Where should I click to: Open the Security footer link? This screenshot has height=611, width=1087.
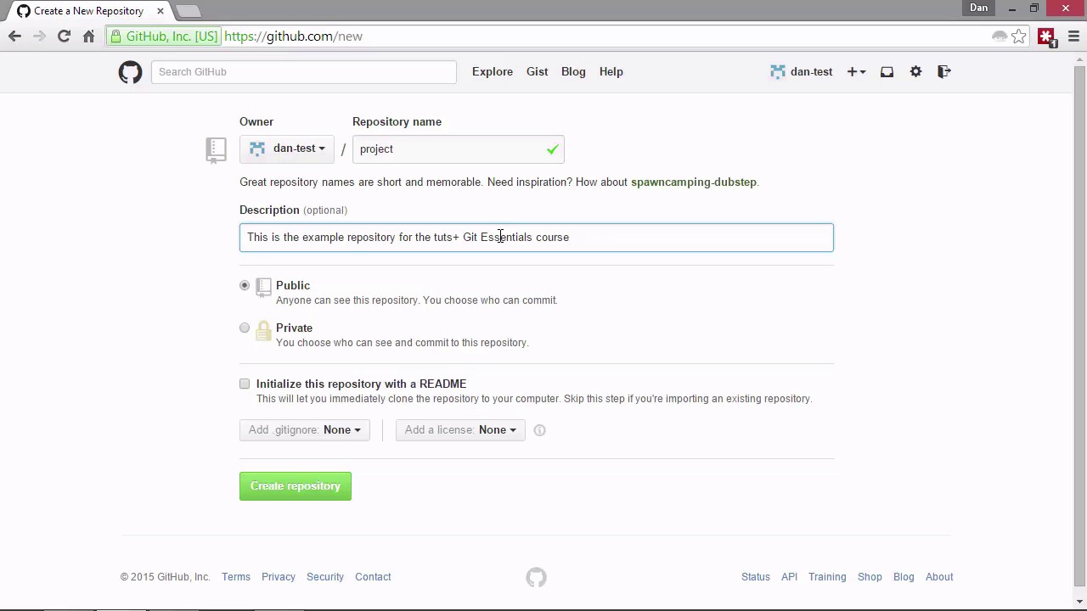tap(325, 577)
